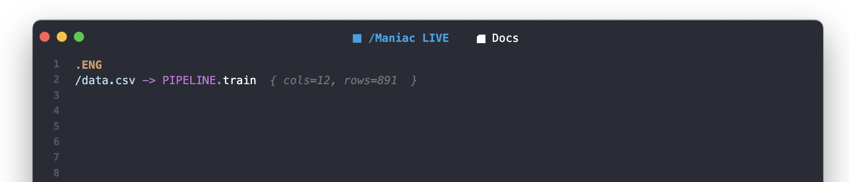Maximize the window using the green button

[79, 37]
